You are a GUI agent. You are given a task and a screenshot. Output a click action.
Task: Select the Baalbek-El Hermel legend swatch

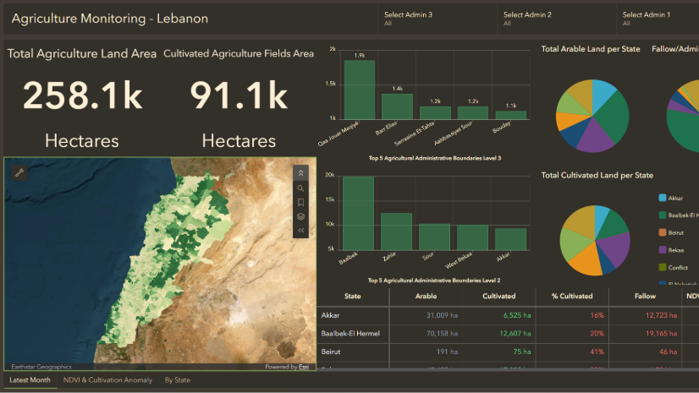(663, 215)
